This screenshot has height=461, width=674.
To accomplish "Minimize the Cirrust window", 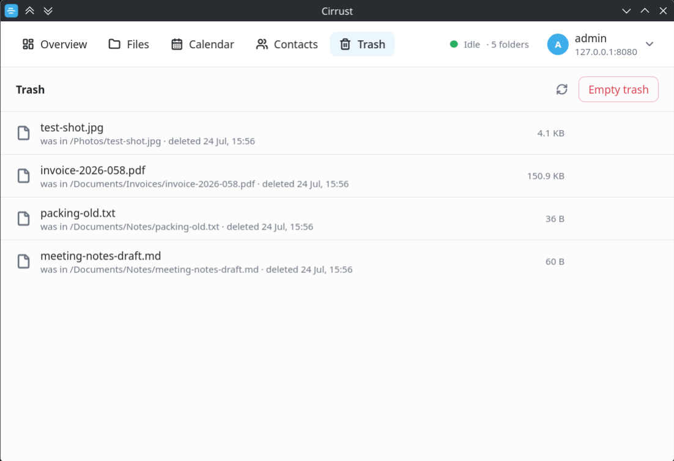I will 626,11.
